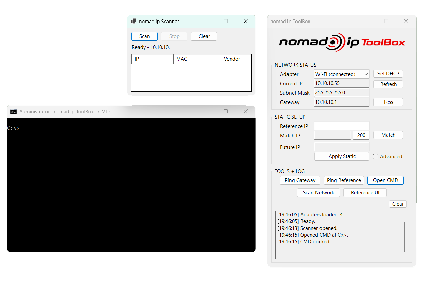Click the disabled Stop button in Scanner

tap(174, 36)
